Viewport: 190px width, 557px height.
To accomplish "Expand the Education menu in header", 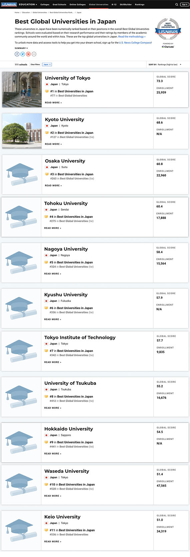I will (x=28, y=4).
